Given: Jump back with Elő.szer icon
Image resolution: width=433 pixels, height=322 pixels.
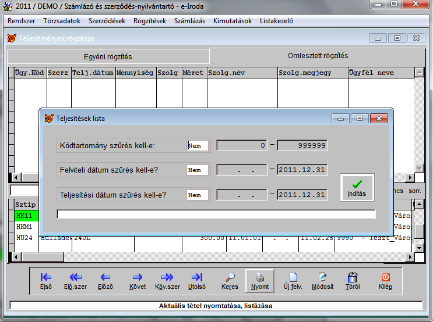Looking at the screenshot, I should pos(75,281).
